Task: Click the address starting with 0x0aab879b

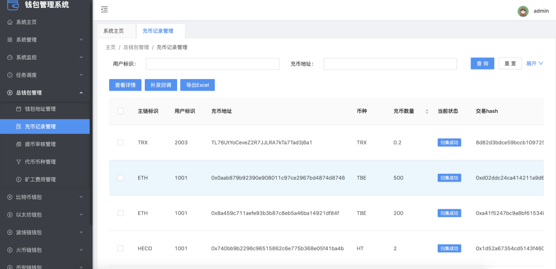Action: coord(278,178)
